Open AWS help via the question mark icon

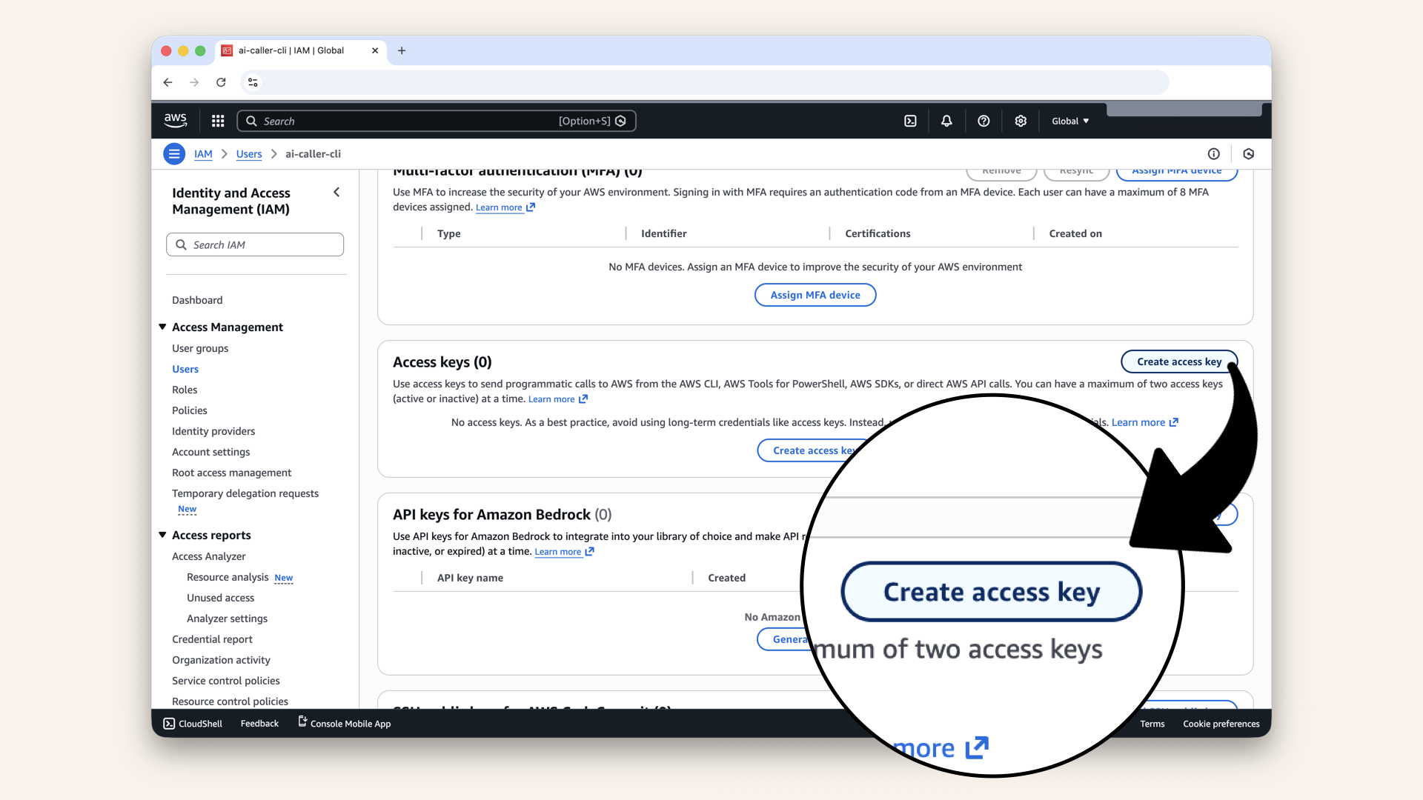point(984,121)
